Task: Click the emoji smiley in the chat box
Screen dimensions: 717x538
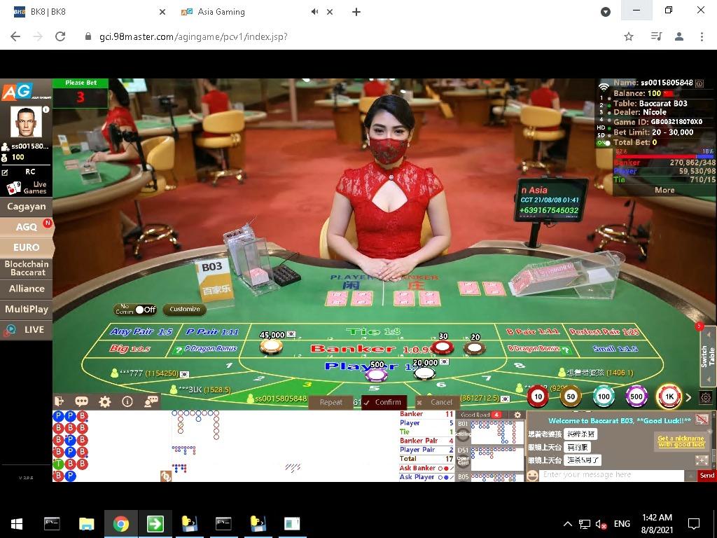Action: tap(532, 476)
